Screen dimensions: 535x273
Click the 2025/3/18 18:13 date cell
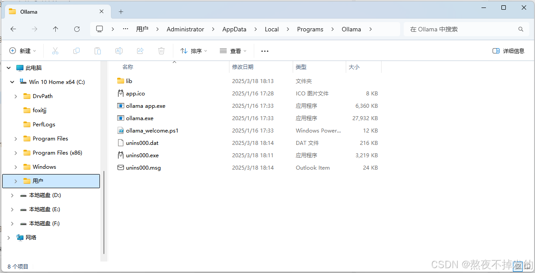[x=253, y=81]
